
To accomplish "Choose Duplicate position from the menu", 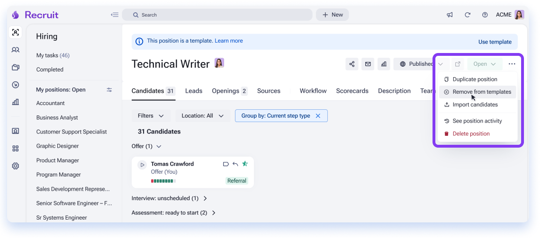I will [478, 79].
